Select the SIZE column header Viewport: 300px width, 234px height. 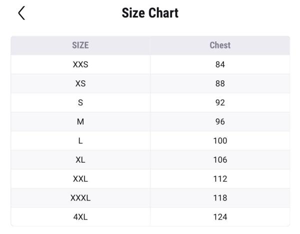click(80, 45)
